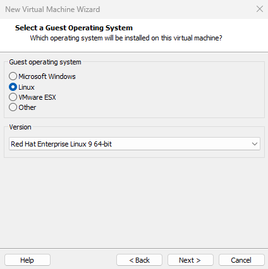Go back with the < Back button
This screenshot has width=268, height=269.
point(139,260)
